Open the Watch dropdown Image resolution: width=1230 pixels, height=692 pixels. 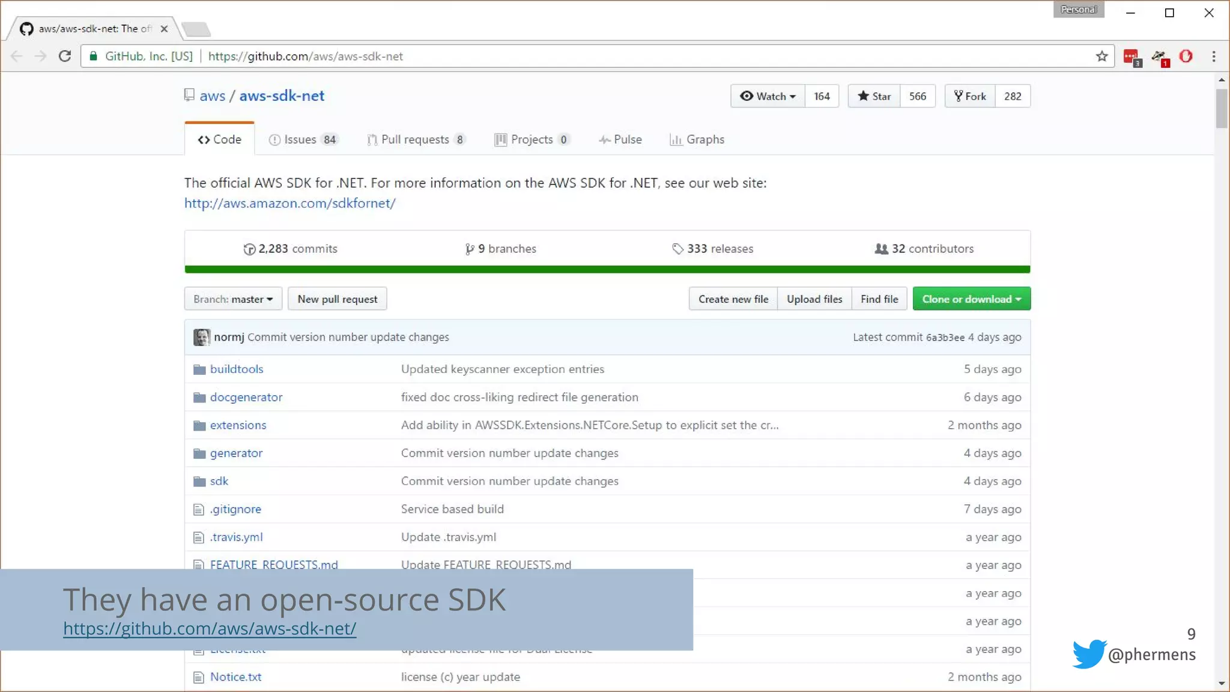click(768, 96)
